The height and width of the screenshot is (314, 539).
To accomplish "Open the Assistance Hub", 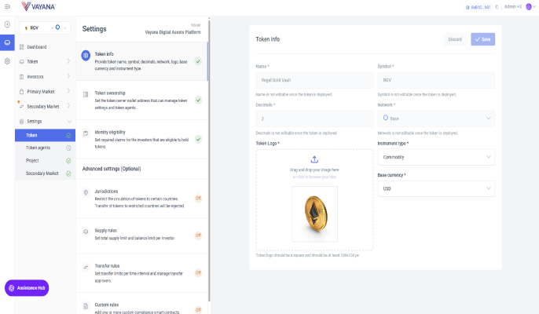I will [27, 288].
